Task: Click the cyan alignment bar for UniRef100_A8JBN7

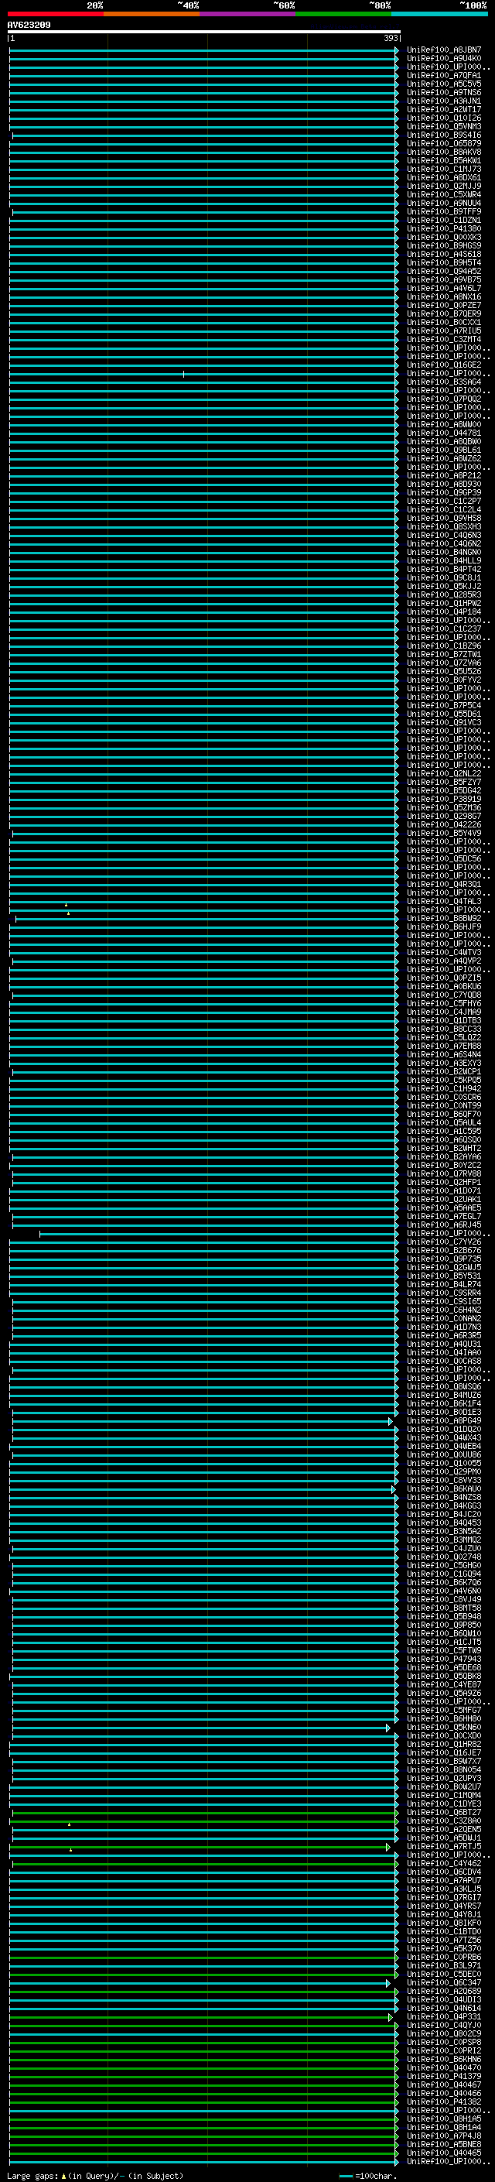Action: 203,50
